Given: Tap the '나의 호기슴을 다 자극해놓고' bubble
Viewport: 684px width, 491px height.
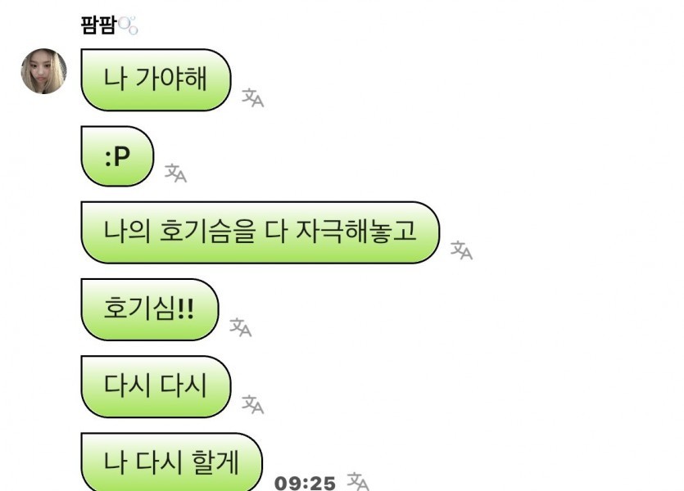Looking at the screenshot, I should [x=260, y=232].
